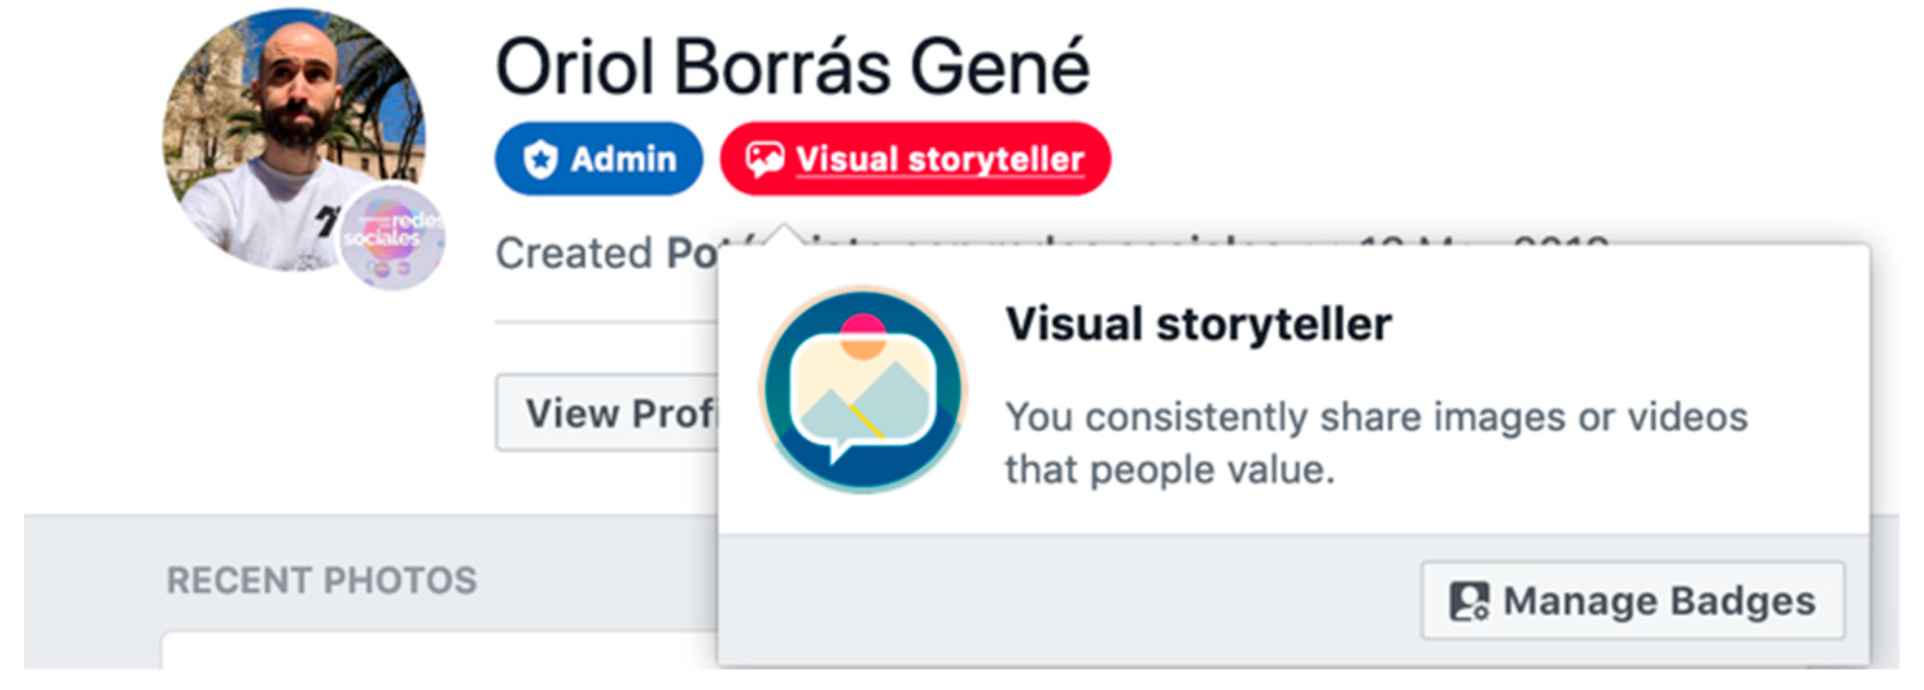1924x690 pixels.
Task: Click the word Created in profile info
Action: coord(574,254)
